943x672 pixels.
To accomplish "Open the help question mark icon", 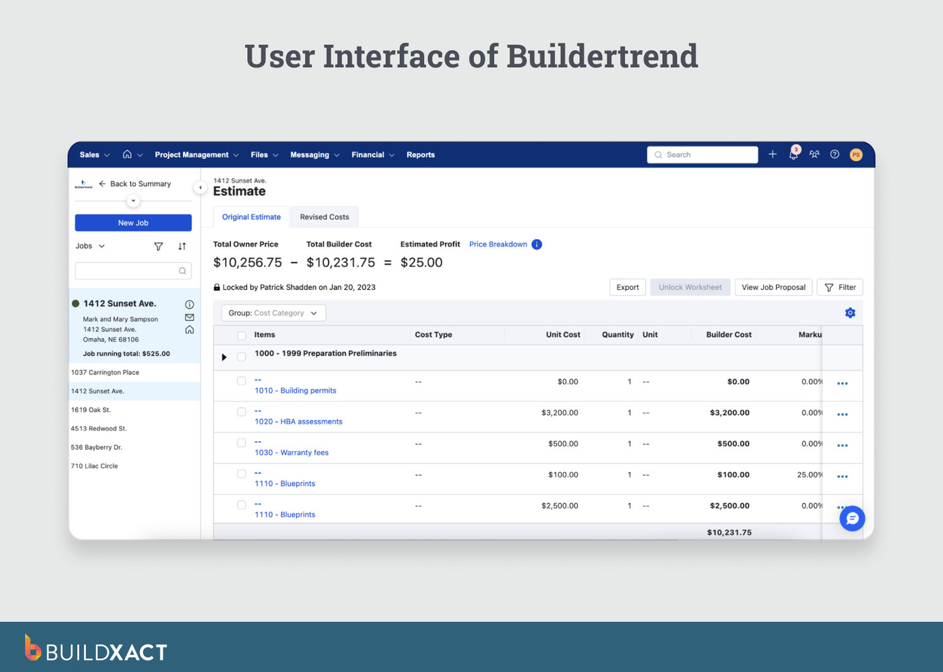I will (x=834, y=155).
